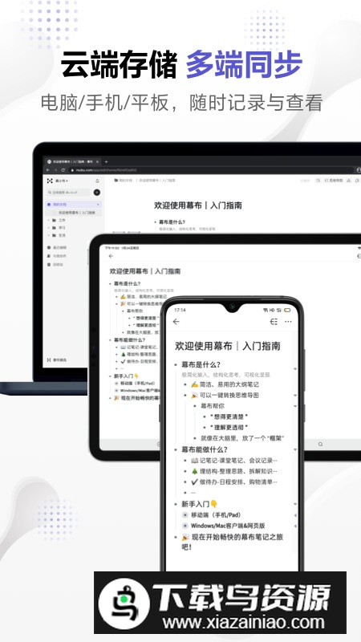
Task: Click the tablet heading 幕布是什么?
Action: [x=128, y=284]
